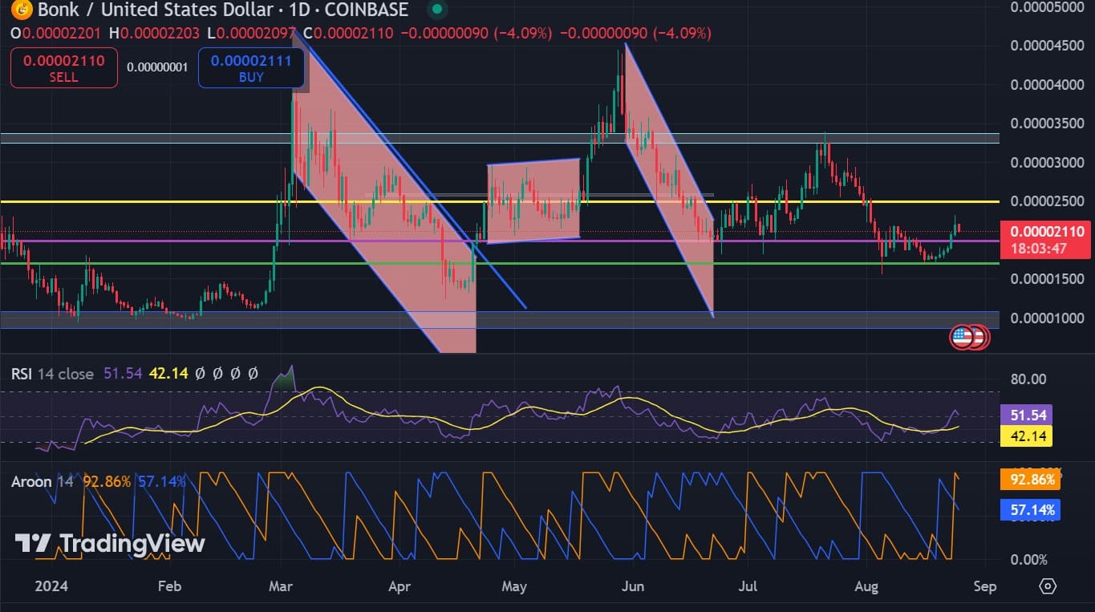Click the 0.00002500 price scale label
The height and width of the screenshot is (612, 1095).
(1047, 201)
